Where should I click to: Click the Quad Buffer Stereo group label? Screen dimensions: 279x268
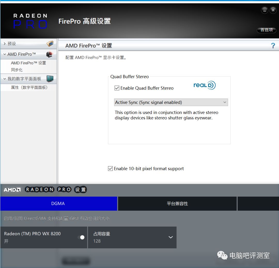point(129,76)
